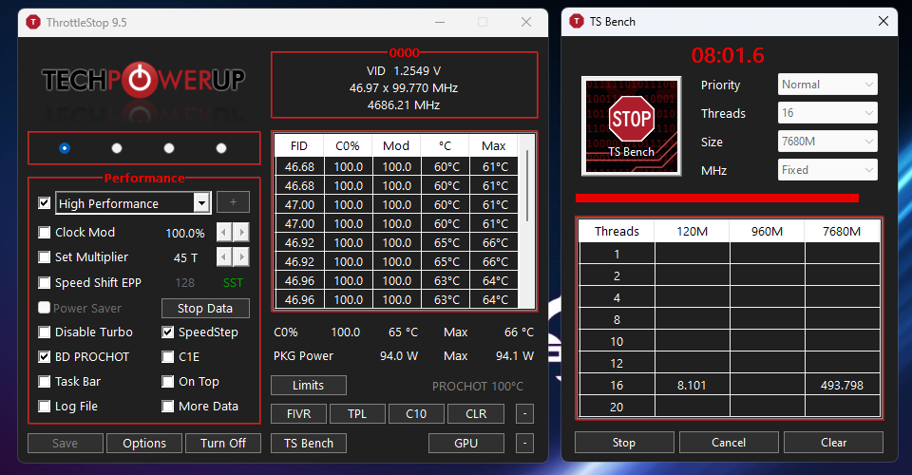Check the Disable Turbo checkbox
Image resolution: width=912 pixels, height=475 pixels.
click(x=45, y=332)
